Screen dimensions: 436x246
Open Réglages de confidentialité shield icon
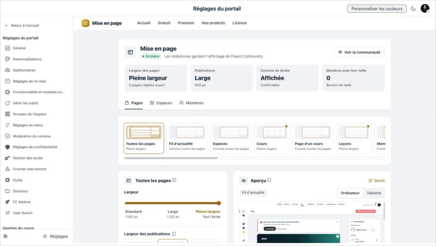(7, 147)
